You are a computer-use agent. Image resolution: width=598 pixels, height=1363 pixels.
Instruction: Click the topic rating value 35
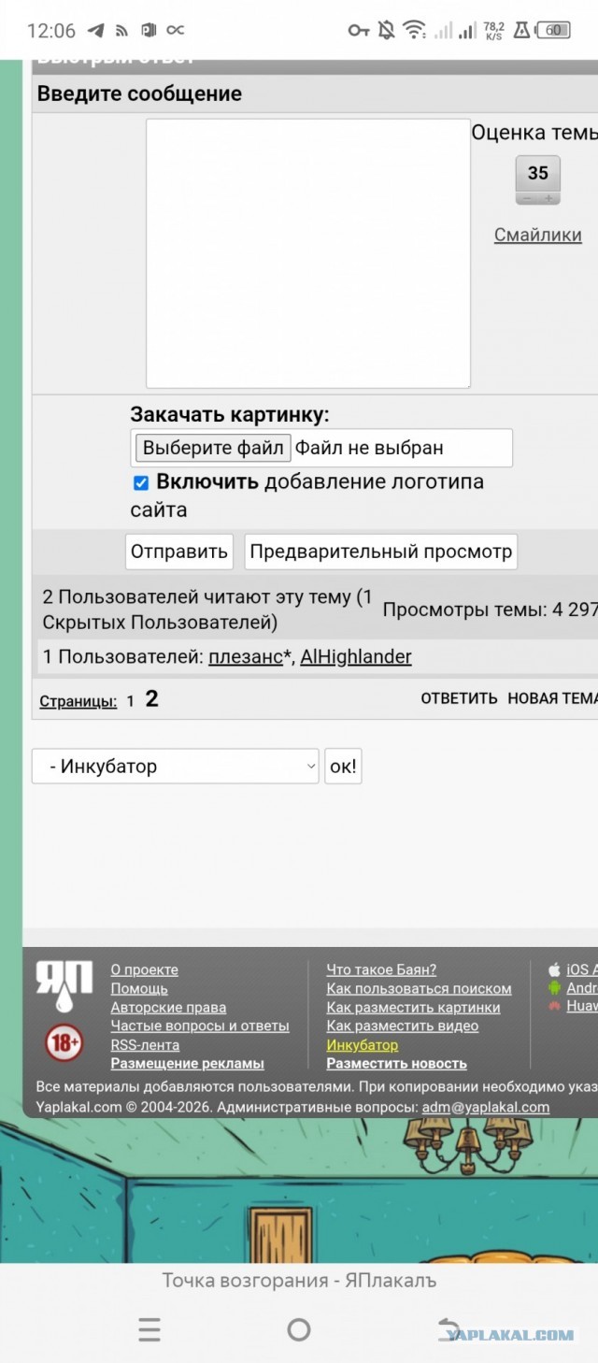538,173
